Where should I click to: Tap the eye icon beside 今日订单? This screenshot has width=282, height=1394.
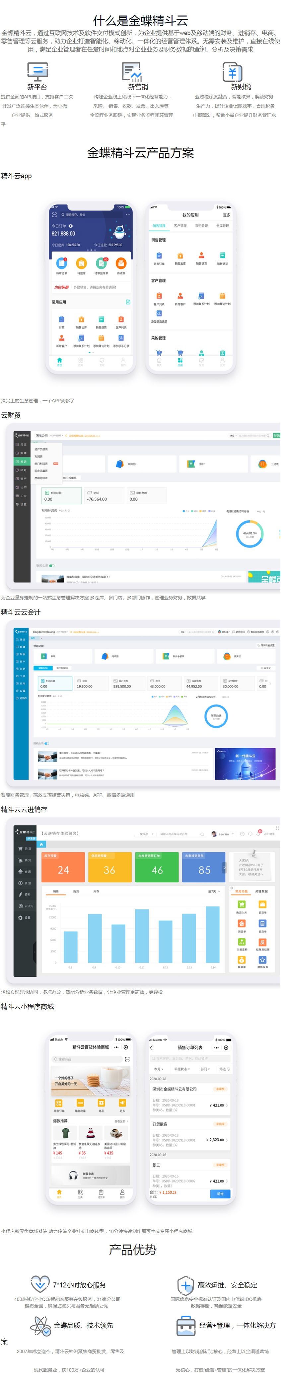click(x=71, y=226)
